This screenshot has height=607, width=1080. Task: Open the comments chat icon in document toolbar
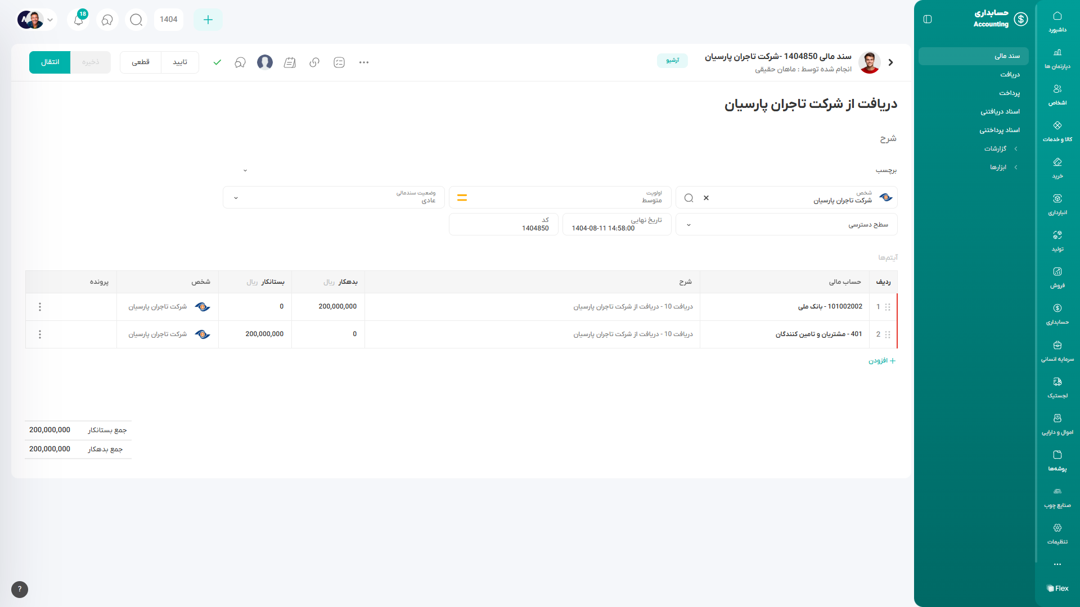[x=240, y=62]
